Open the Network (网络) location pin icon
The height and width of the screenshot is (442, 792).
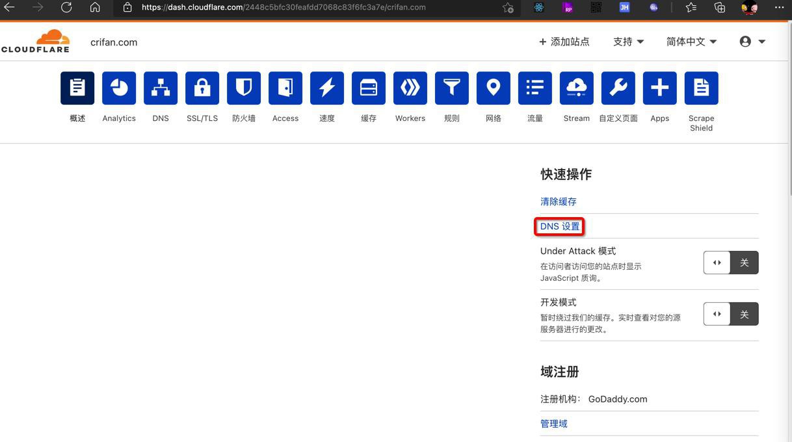pos(494,88)
